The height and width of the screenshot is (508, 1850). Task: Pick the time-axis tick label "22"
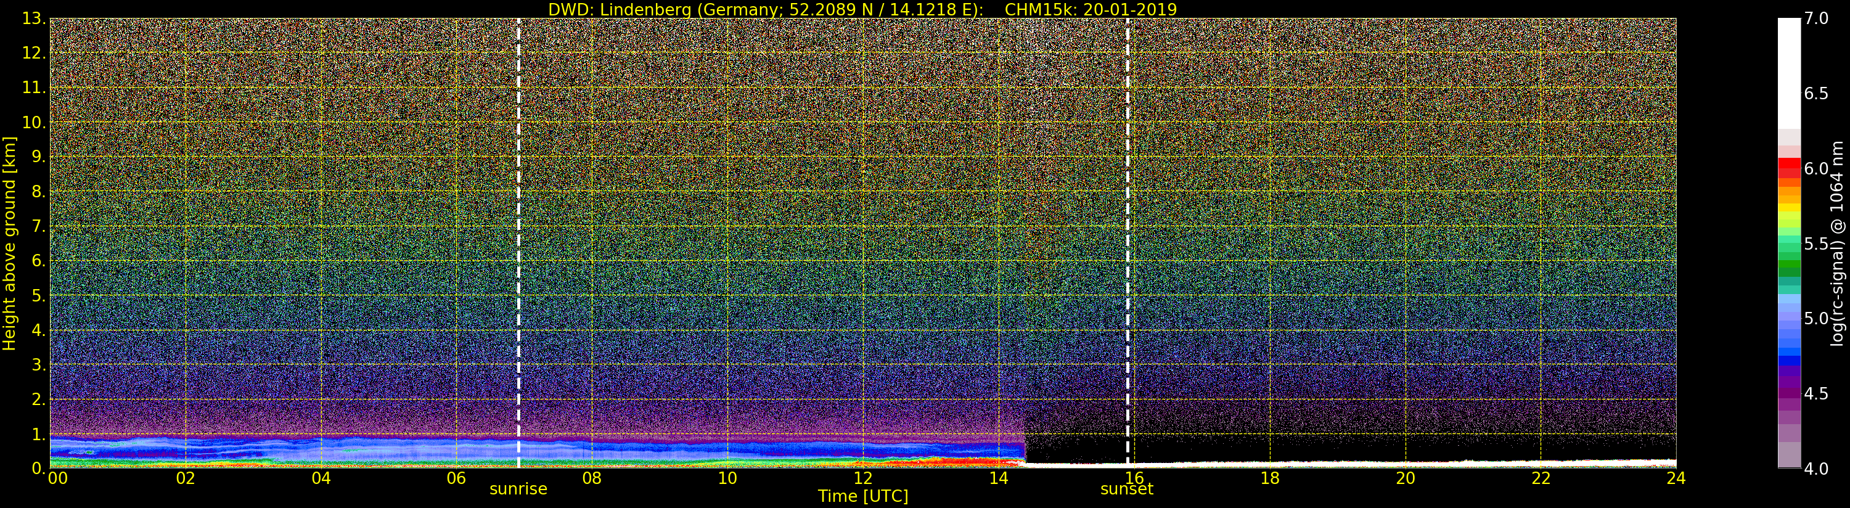[x=1541, y=478]
